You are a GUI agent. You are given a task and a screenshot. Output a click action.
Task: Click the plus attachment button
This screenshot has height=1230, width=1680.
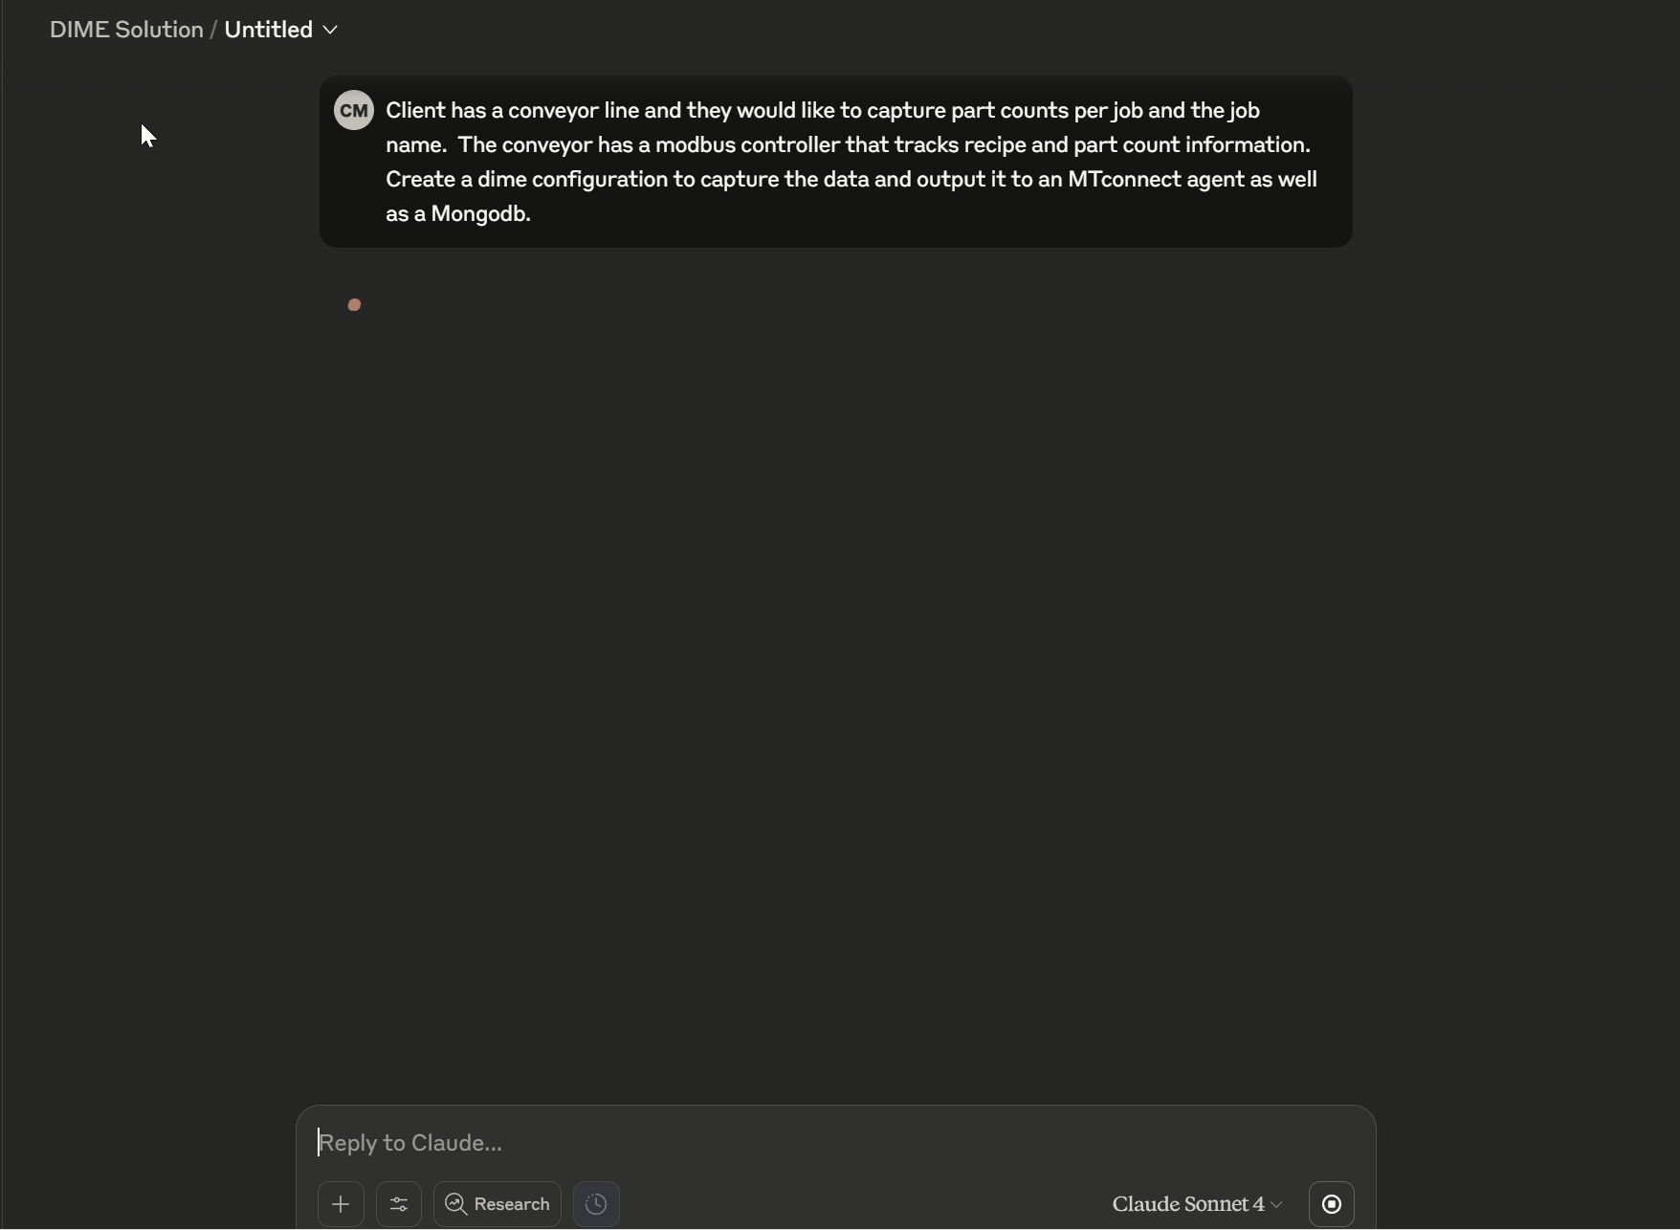[341, 1204]
